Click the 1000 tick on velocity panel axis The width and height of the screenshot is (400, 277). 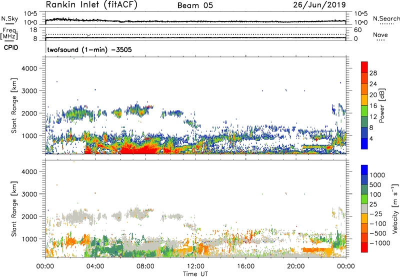(x=29, y=239)
